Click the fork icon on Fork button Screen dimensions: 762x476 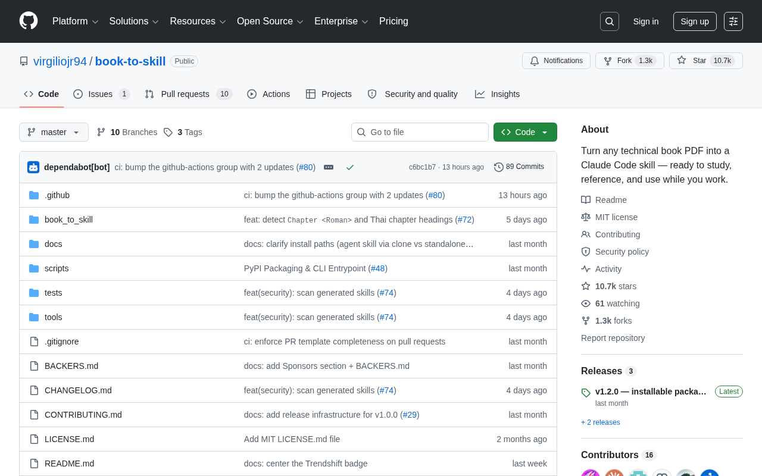pyautogui.click(x=608, y=61)
